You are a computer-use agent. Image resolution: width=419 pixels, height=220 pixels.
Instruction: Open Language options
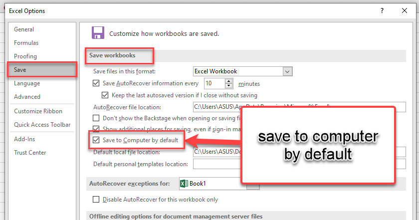(27, 83)
